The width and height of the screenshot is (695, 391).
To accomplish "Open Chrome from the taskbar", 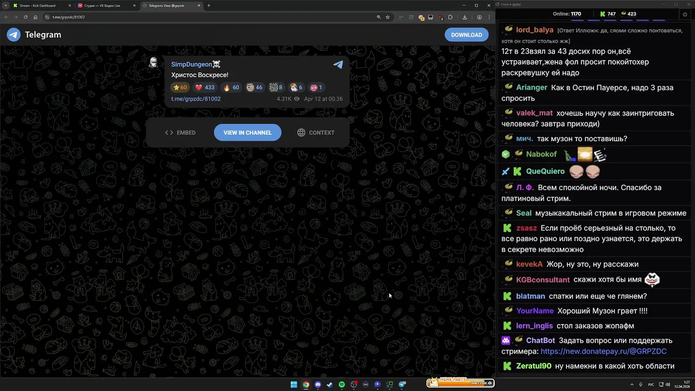I will [306, 384].
